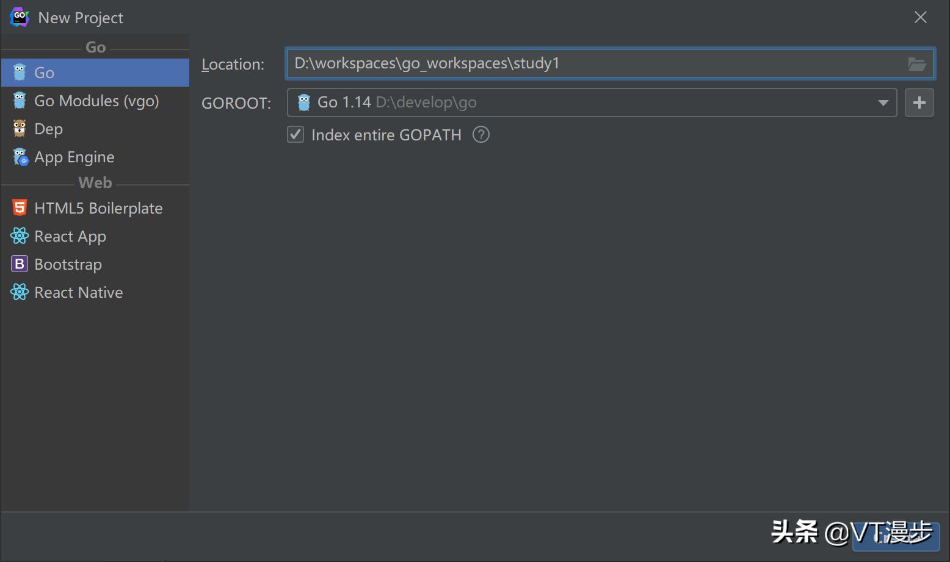Image resolution: width=950 pixels, height=562 pixels.
Task: Toggle Index entire GOPATH checkbox
Action: (x=296, y=134)
